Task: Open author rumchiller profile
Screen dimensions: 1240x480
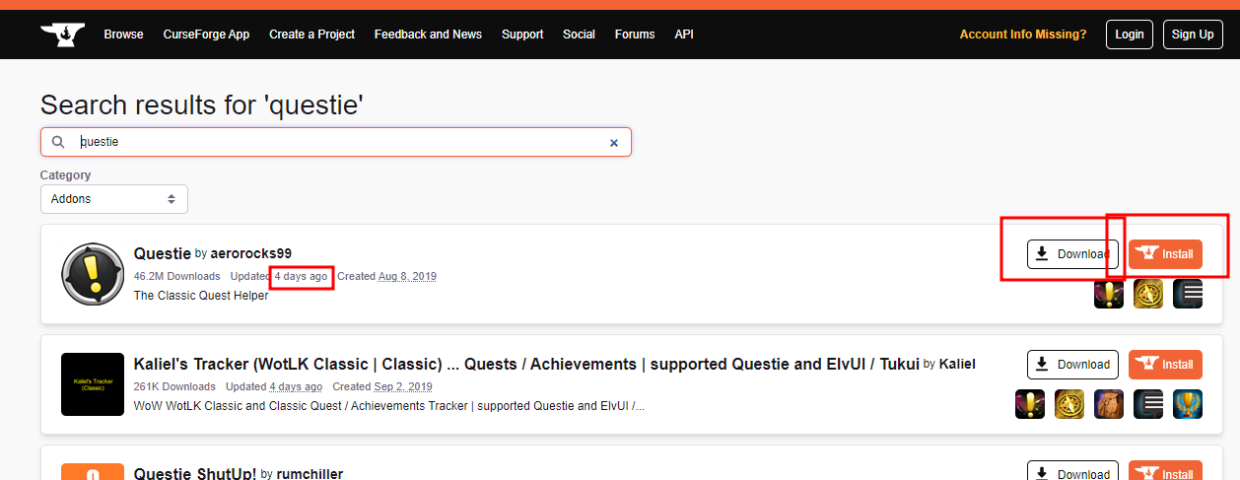Action: [x=310, y=474]
